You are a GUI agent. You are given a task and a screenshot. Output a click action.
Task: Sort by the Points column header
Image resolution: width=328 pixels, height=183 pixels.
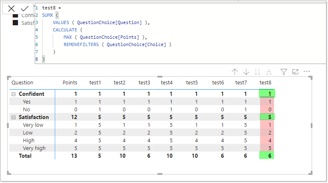point(70,83)
